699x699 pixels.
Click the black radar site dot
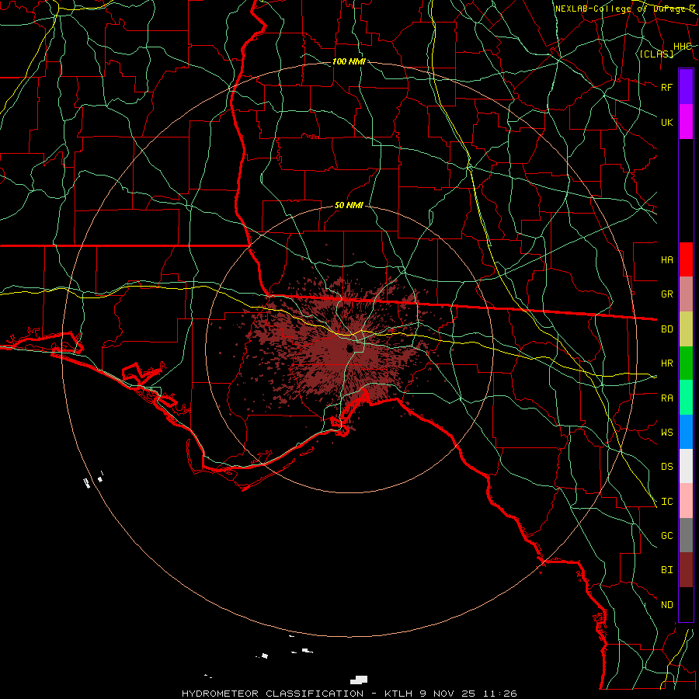pos(349,348)
